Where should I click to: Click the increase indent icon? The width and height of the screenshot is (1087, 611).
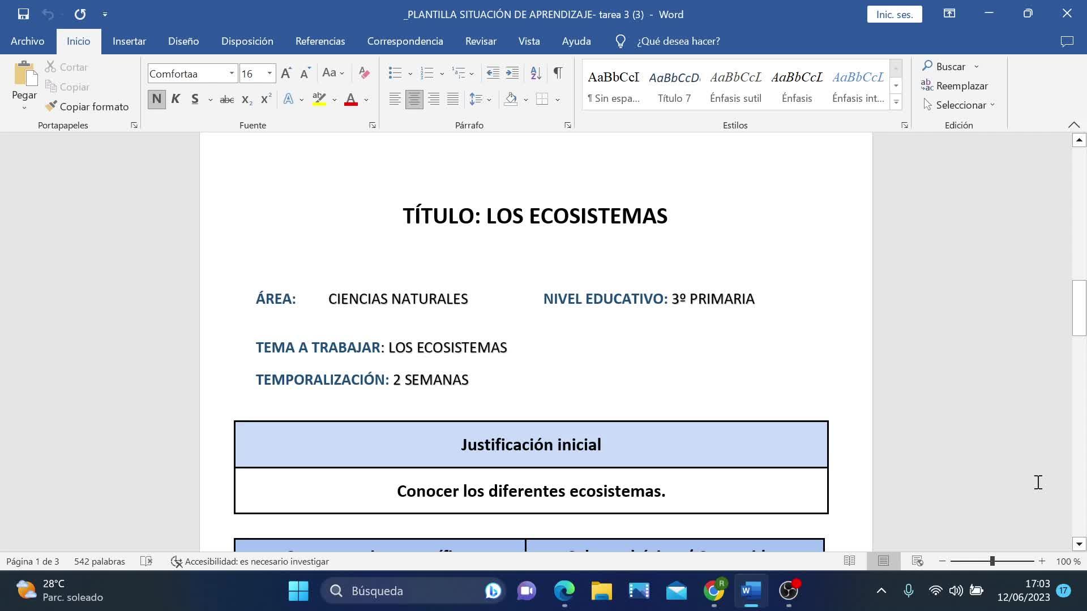pyautogui.click(x=512, y=73)
